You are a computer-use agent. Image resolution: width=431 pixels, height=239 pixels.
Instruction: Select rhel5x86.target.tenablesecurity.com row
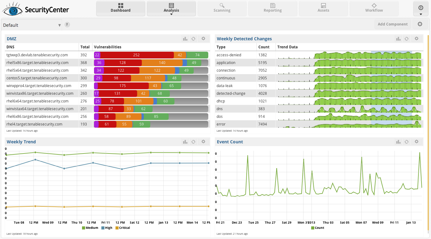pyautogui.click(x=107, y=63)
